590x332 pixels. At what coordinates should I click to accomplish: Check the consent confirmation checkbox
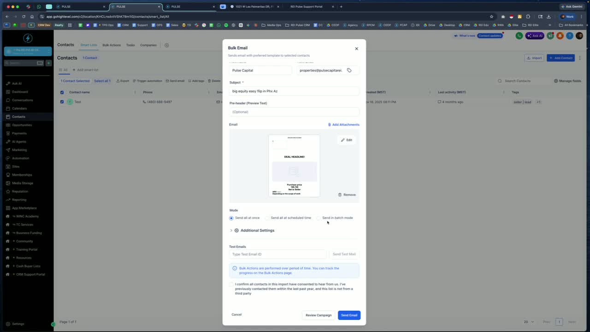coord(231,285)
